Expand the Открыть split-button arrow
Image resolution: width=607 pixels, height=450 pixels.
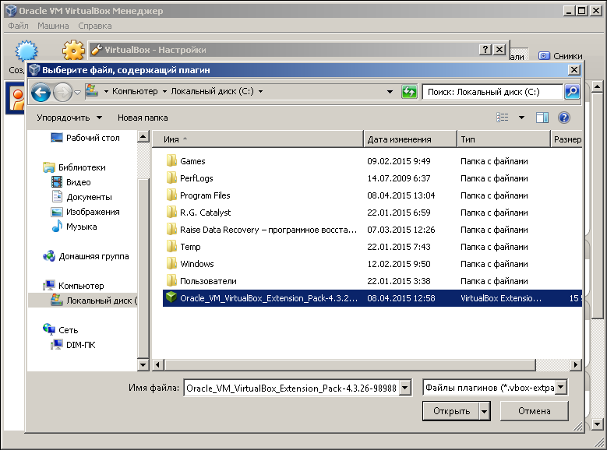click(485, 411)
